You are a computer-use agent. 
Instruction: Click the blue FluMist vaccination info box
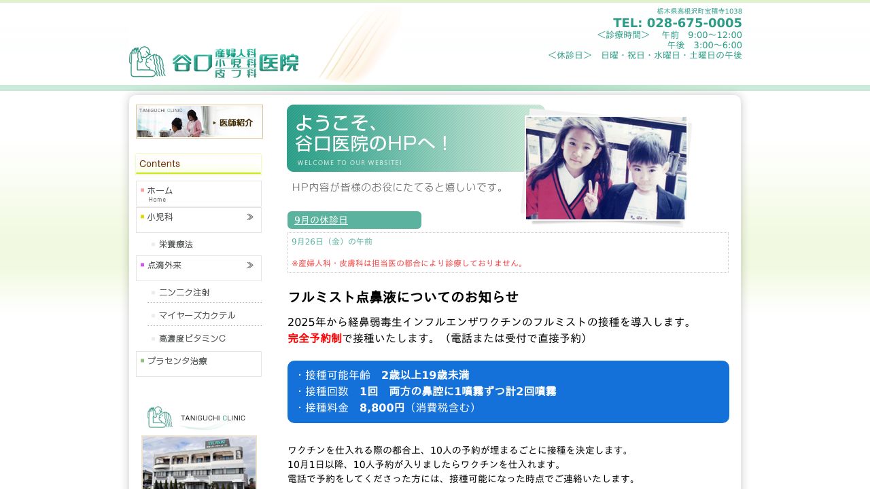508,391
